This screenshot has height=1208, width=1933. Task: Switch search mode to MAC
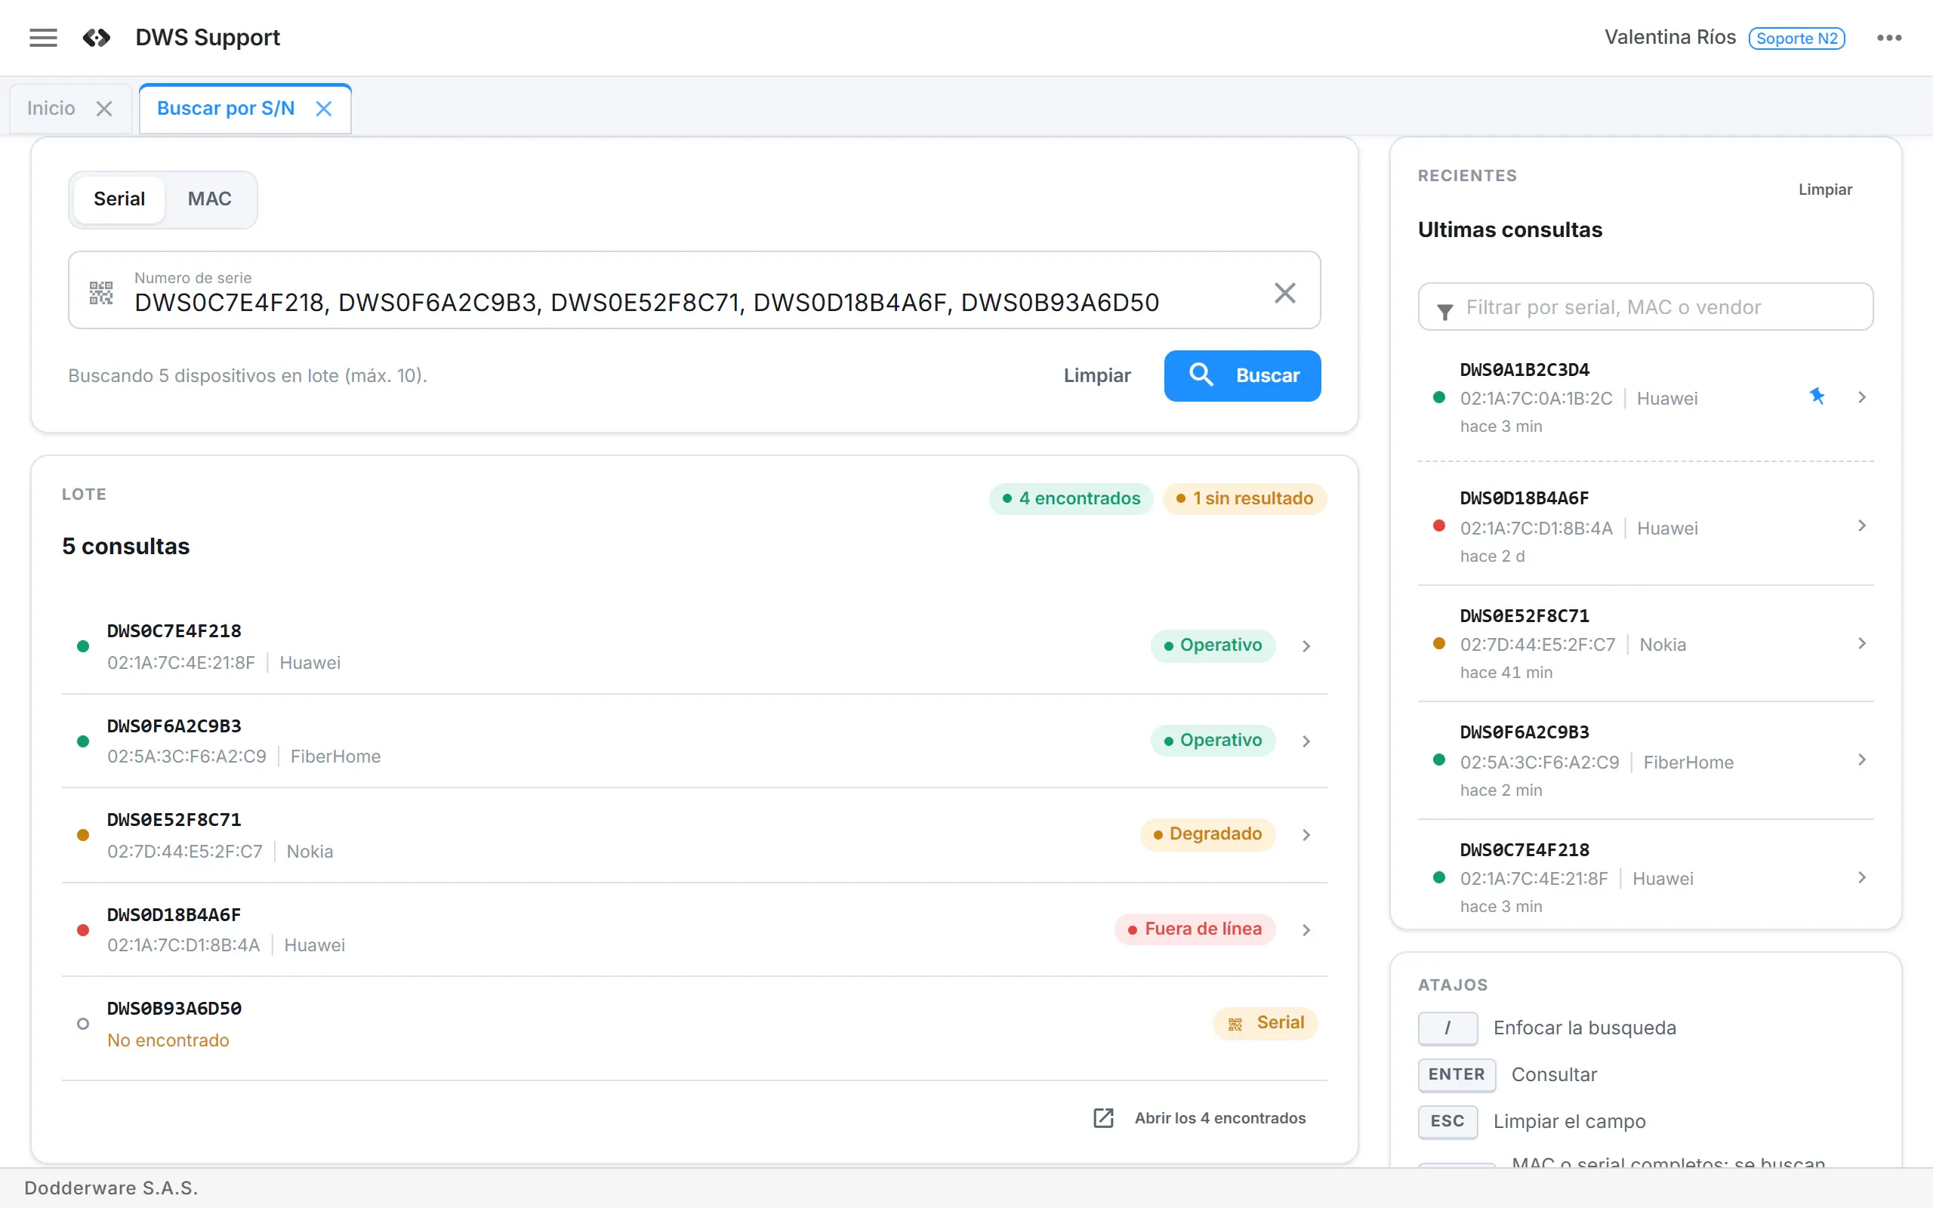[209, 199]
